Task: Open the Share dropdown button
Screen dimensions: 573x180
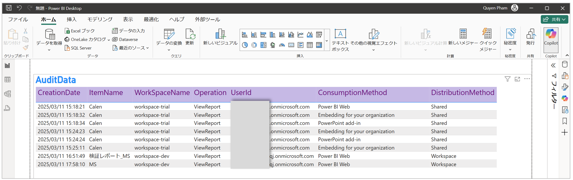Action: tap(554, 19)
